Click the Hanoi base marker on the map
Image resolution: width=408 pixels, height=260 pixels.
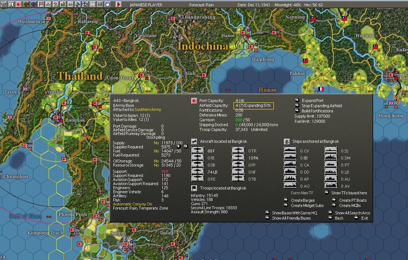pos(243,33)
